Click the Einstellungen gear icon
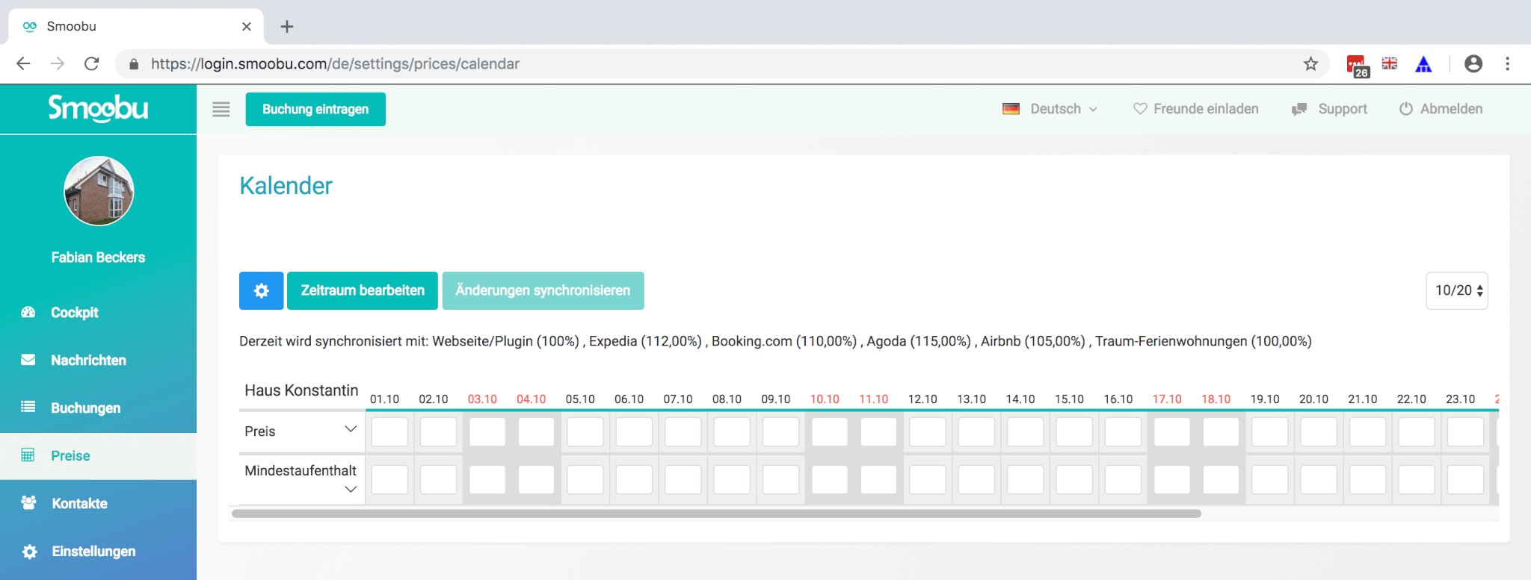Screen dimensions: 1531x580 (x=29, y=552)
